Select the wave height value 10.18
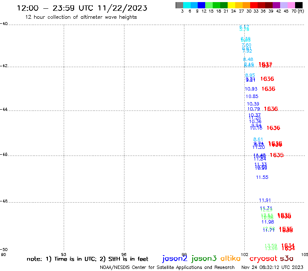 (x=256, y=128)
